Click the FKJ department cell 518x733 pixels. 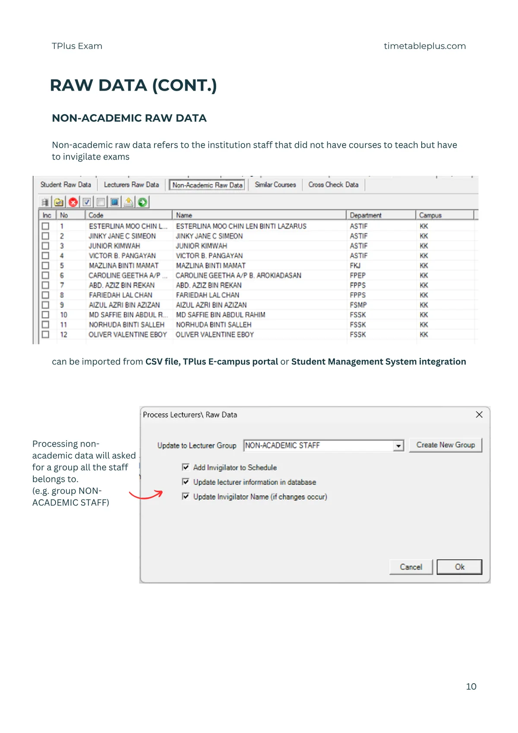coord(355,266)
